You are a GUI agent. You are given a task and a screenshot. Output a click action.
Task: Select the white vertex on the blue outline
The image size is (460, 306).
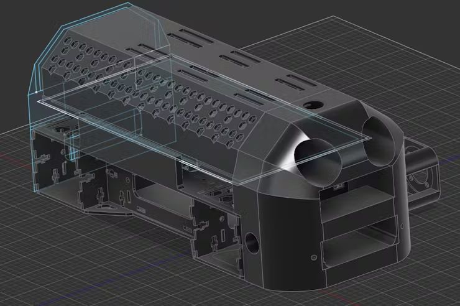(x=36, y=92)
